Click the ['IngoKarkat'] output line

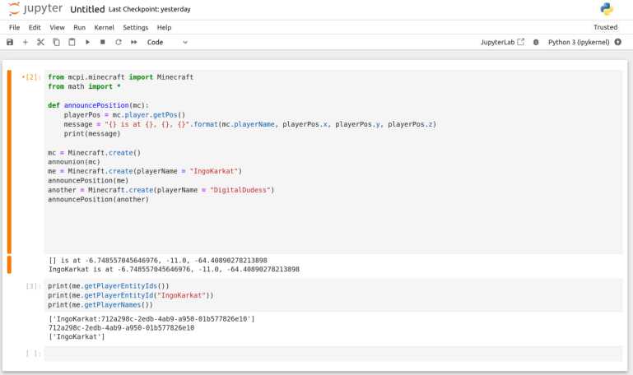(77, 336)
